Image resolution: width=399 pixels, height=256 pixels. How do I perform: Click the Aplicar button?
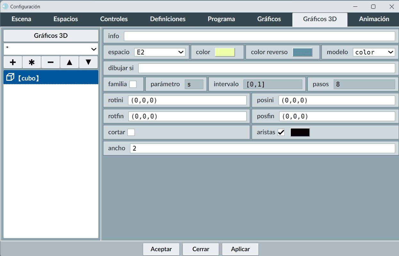coord(240,249)
